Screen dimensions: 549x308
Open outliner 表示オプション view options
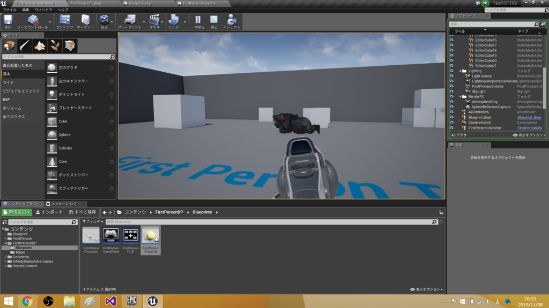click(529, 135)
